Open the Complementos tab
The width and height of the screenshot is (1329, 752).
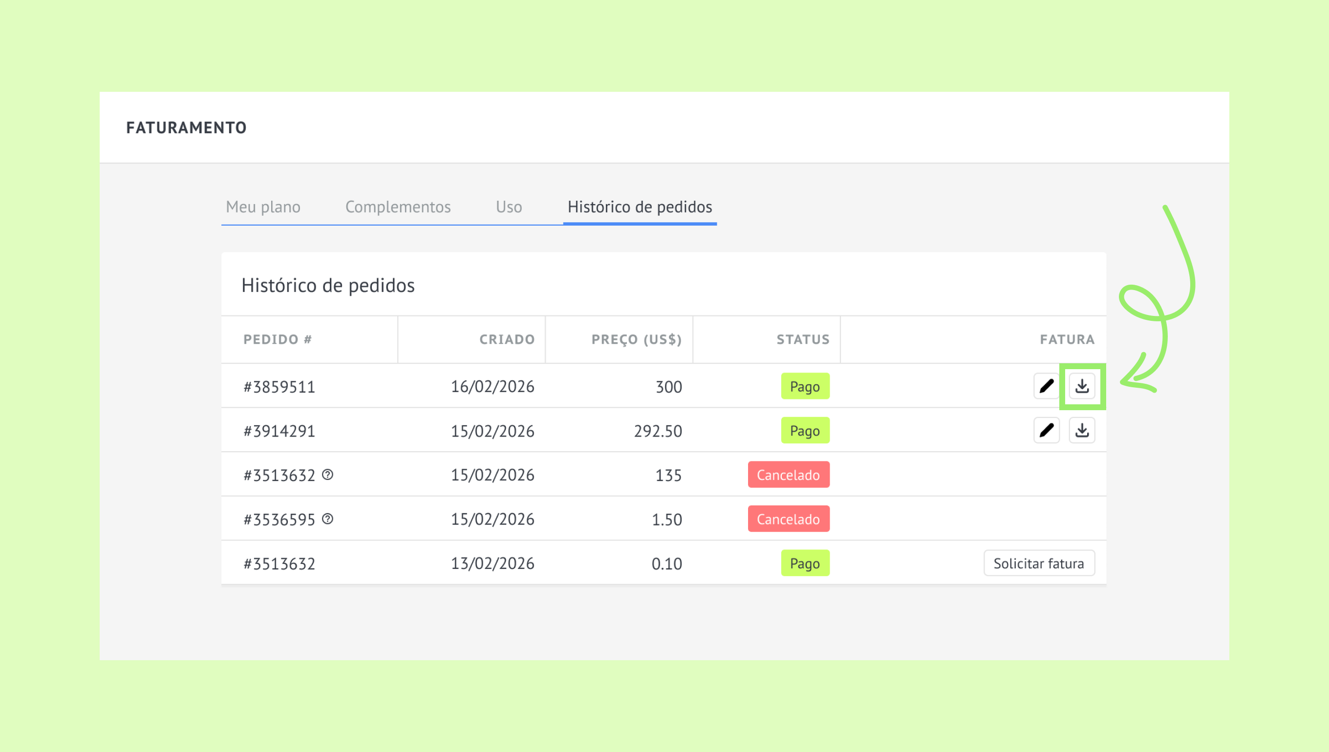point(398,207)
